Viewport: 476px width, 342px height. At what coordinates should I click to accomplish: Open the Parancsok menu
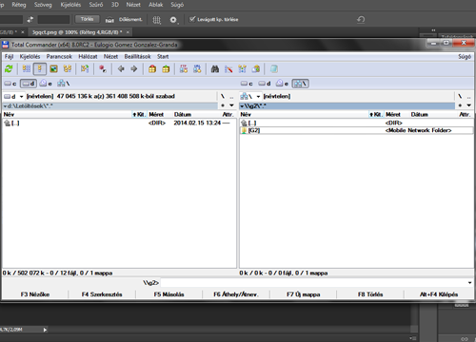pyautogui.click(x=59, y=57)
